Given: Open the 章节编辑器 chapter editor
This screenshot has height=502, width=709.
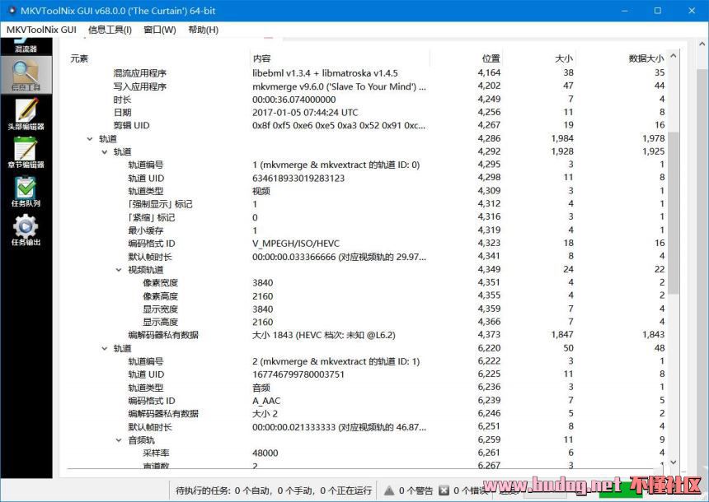Looking at the screenshot, I should click(26, 152).
